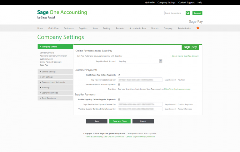This screenshot has width=240, height=152.
Task: Open the Banking menu
Action: [107, 28]
